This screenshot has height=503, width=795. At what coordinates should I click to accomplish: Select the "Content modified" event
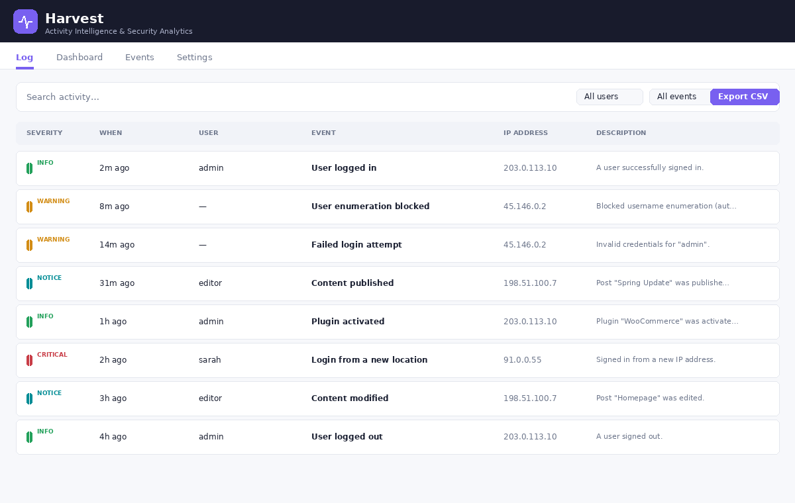tap(350, 398)
